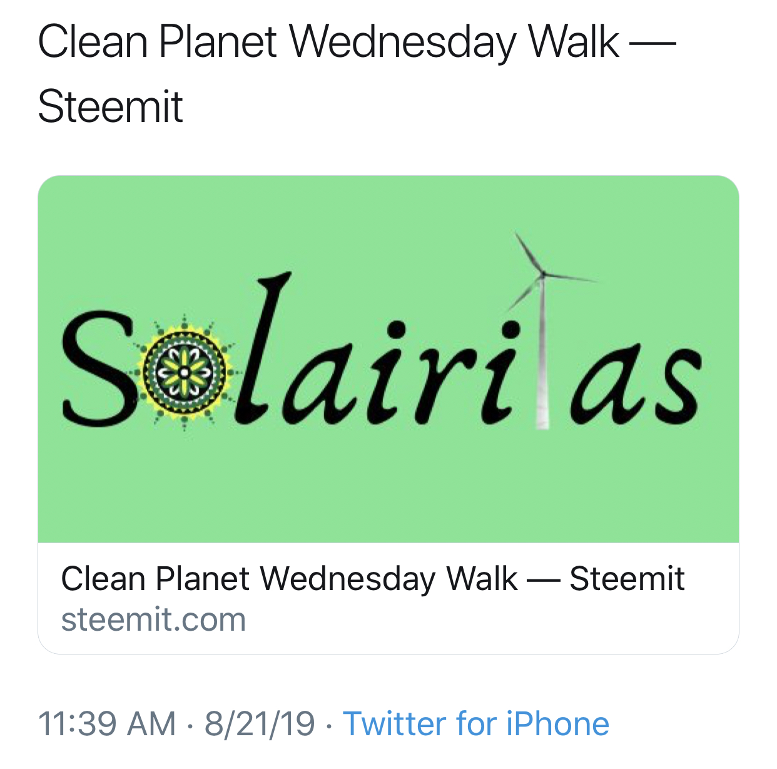Image resolution: width=777 pixels, height=769 pixels.
Task: Click the word Steemit in card title
Action: [627, 578]
